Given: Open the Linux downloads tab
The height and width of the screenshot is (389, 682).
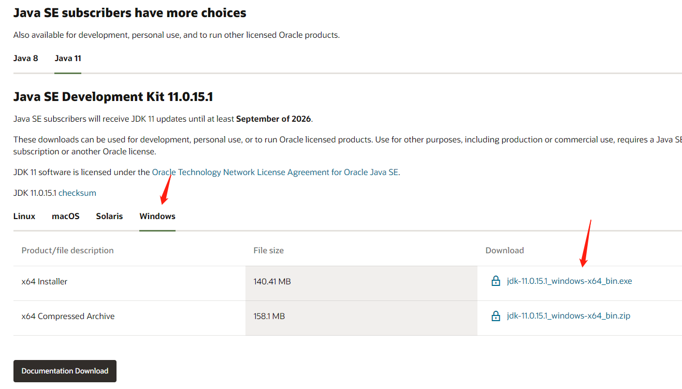Looking at the screenshot, I should (24, 216).
